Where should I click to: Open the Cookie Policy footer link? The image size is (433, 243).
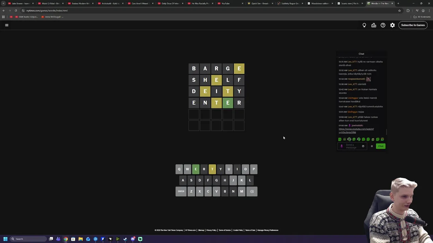click(238, 230)
